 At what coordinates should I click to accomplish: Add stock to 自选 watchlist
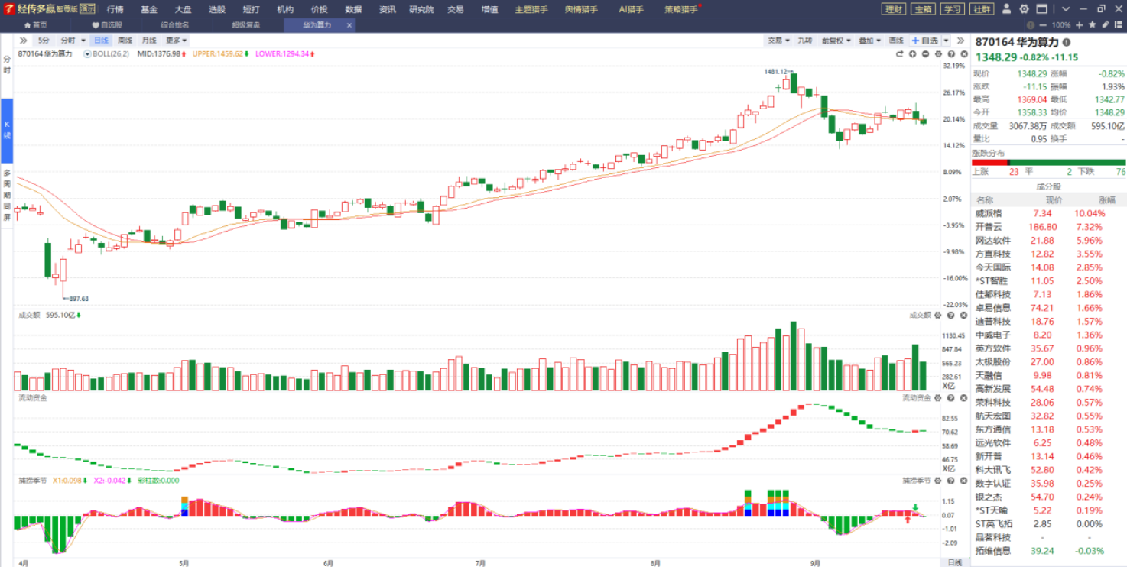(925, 40)
